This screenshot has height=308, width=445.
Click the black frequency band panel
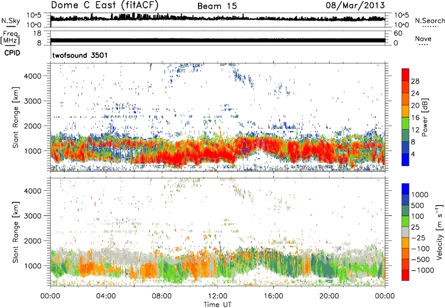(x=217, y=40)
